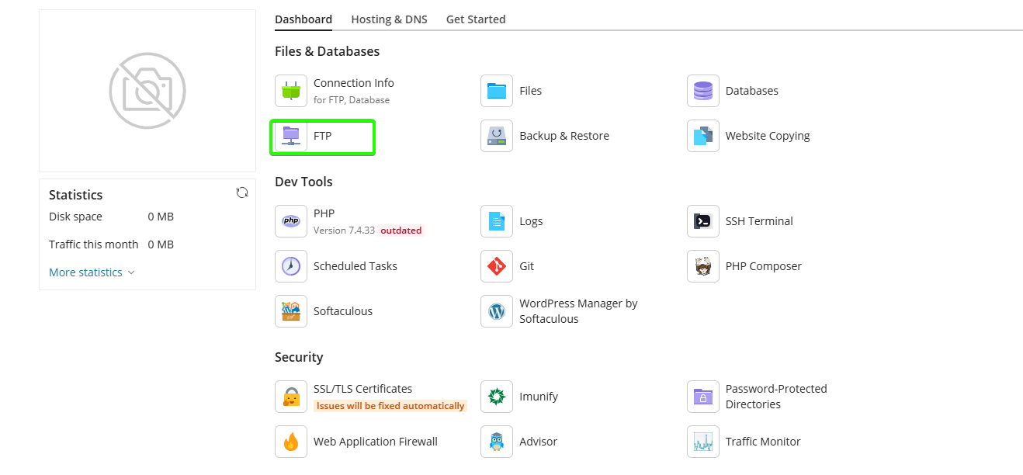1023x475 pixels.
Task: Click the Git icon
Action: pos(497,266)
